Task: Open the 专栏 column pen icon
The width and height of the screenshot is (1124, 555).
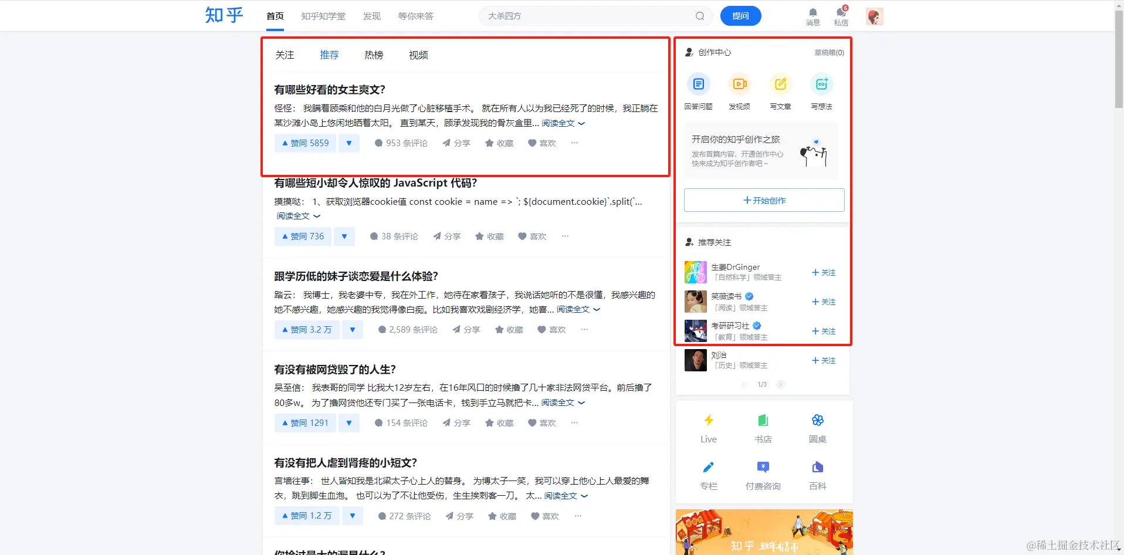Action: 709,467
